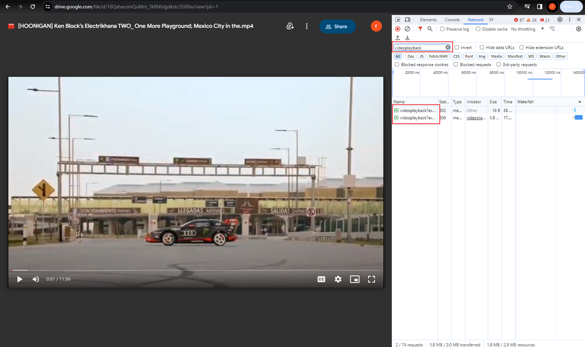Open the network request filter
Viewport: 585px width, 347px height.
coord(420,29)
